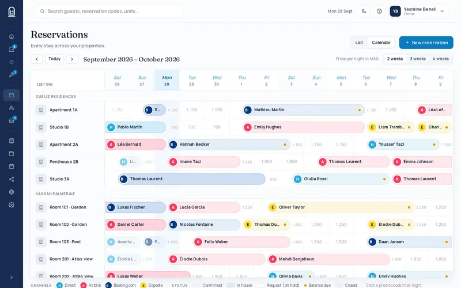Open reservations calendar icon in sidebar
Image resolution: width=461 pixels, height=288 pixels.
click(x=12, y=95)
